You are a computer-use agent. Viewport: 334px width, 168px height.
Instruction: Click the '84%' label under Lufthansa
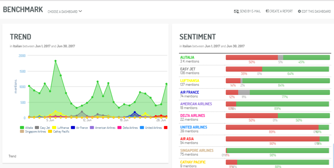[281, 85]
